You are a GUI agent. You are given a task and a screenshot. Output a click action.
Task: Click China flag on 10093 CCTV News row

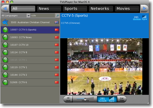[57, 37]
